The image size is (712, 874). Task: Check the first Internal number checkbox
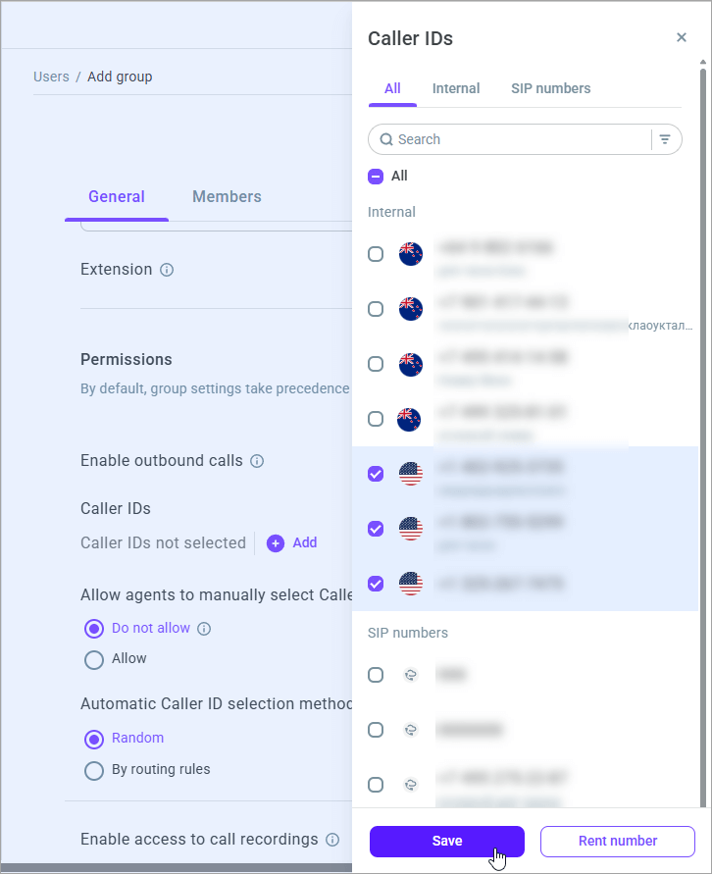pyautogui.click(x=376, y=254)
